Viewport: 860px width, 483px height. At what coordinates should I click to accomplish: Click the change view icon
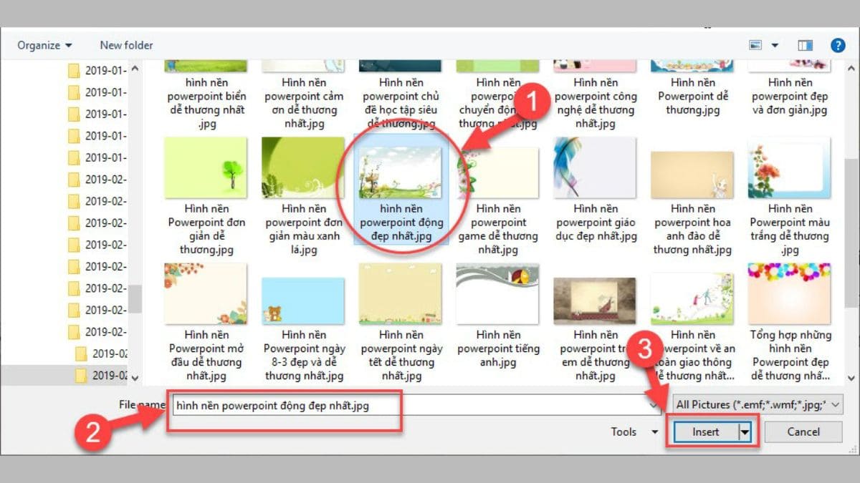(755, 45)
